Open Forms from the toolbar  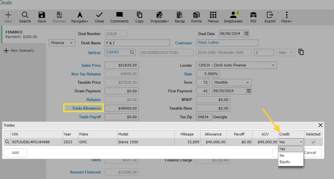pyautogui.click(x=196, y=17)
